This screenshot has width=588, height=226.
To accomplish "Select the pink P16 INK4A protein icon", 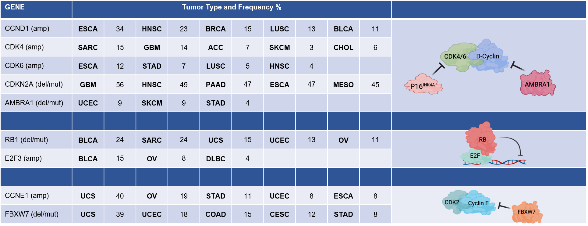I will [423, 85].
